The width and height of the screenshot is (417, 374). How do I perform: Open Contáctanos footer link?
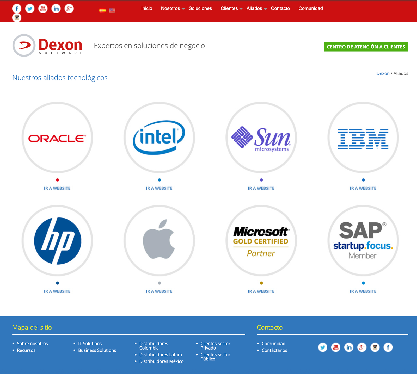[274, 350]
